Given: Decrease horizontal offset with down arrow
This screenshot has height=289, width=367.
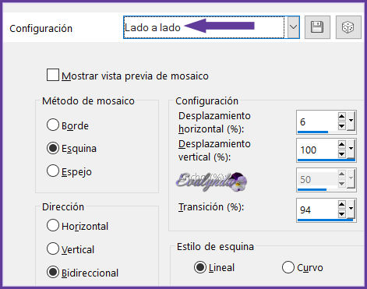Looking at the screenshot, I should (x=341, y=126).
